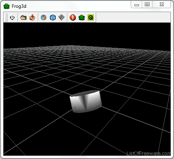This screenshot has width=174, height=159.
Task: Click the green frog toolbar icon
Action: coord(82,17)
